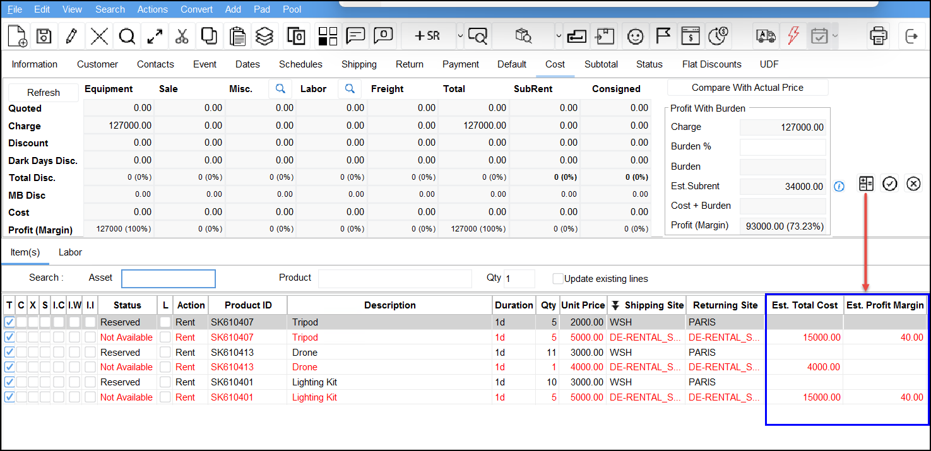The height and width of the screenshot is (451, 931).
Task: Expand the dropdown after the product search icon
Action: (x=558, y=36)
